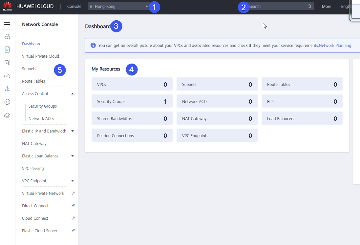The height and width of the screenshot is (245, 360).
Task: Expand the Elastic Load Balance section
Action: point(72,156)
